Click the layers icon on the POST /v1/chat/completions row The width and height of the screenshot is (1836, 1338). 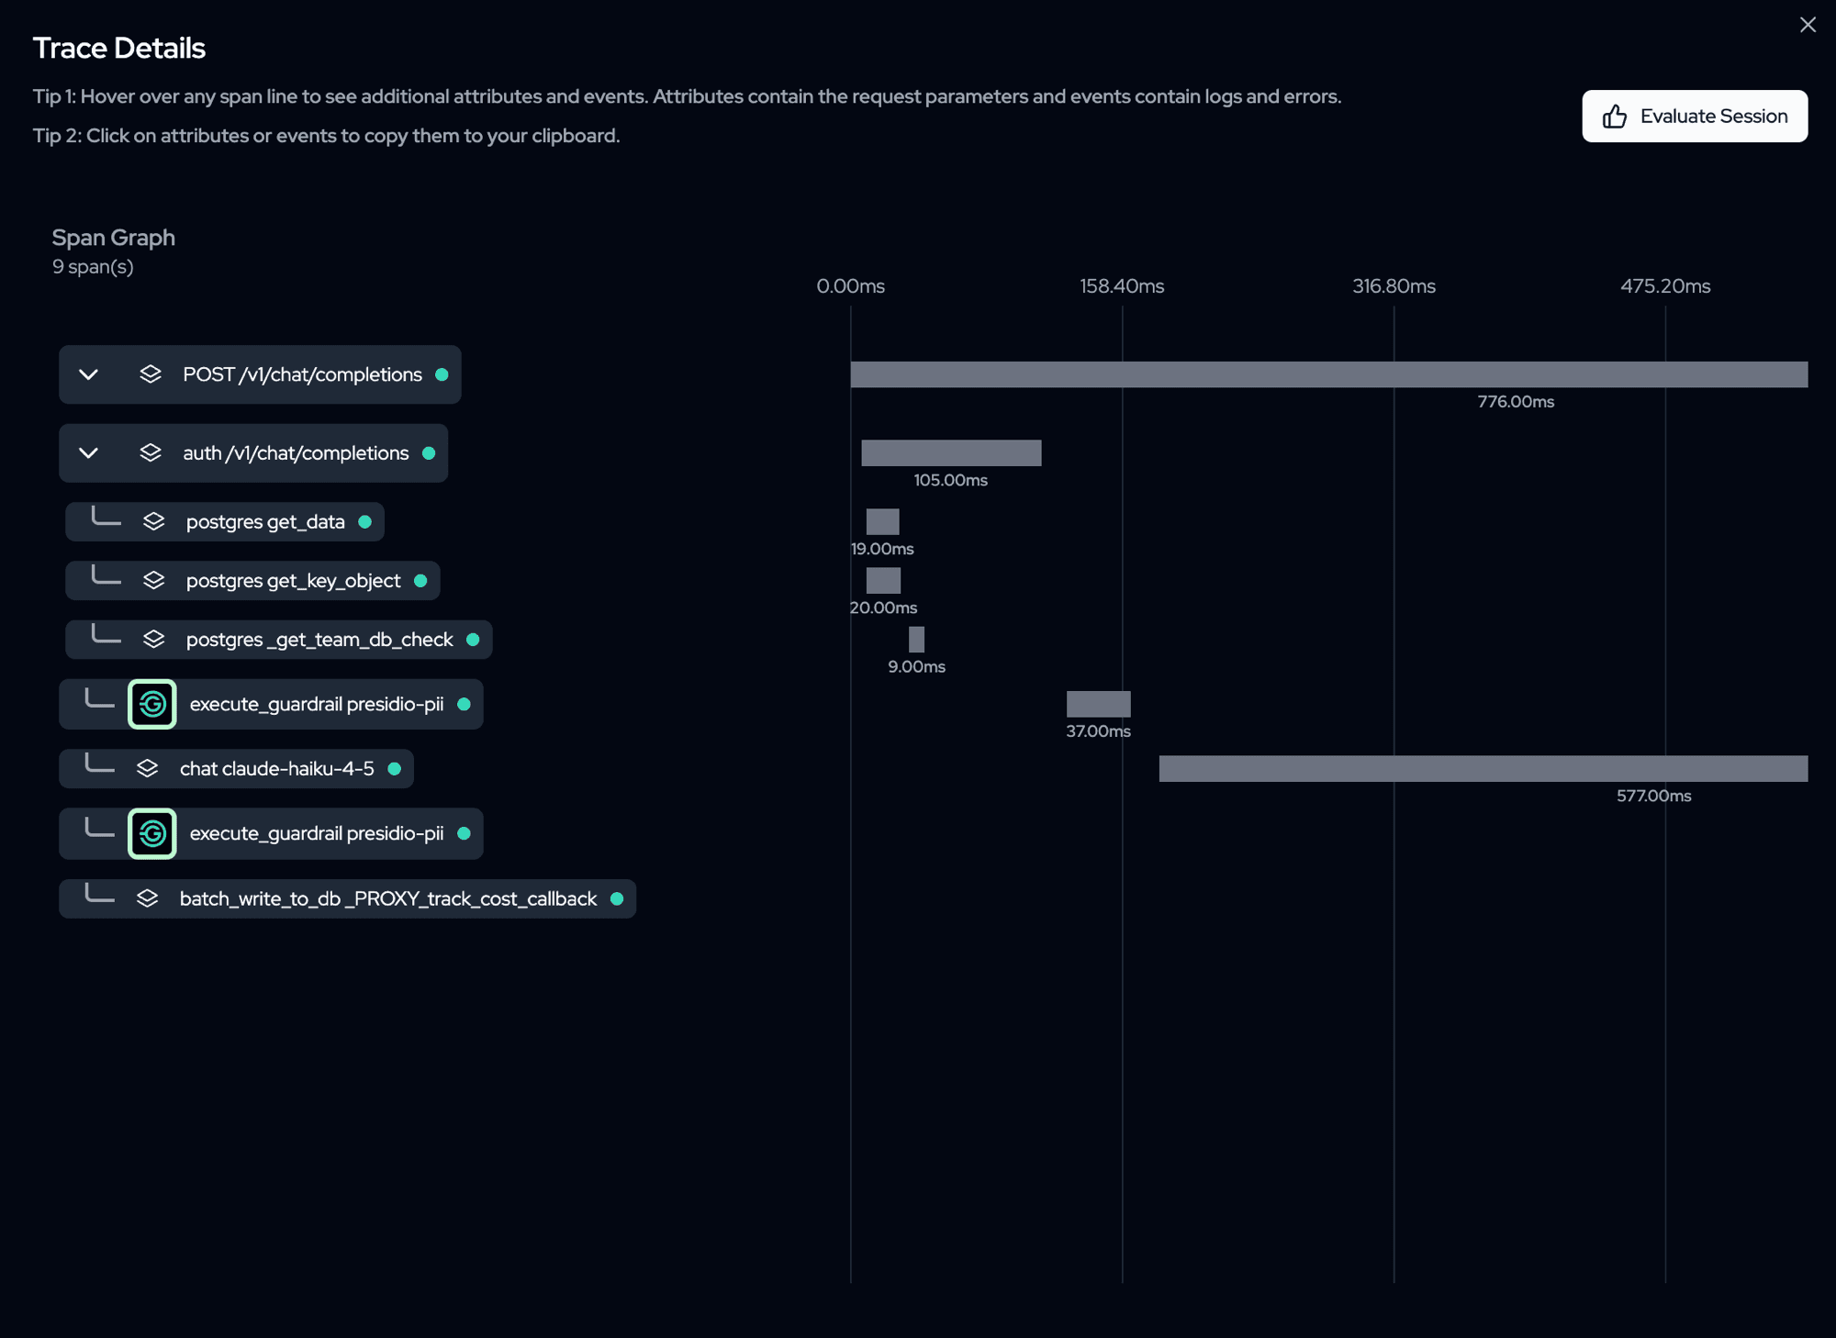click(x=151, y=374)
